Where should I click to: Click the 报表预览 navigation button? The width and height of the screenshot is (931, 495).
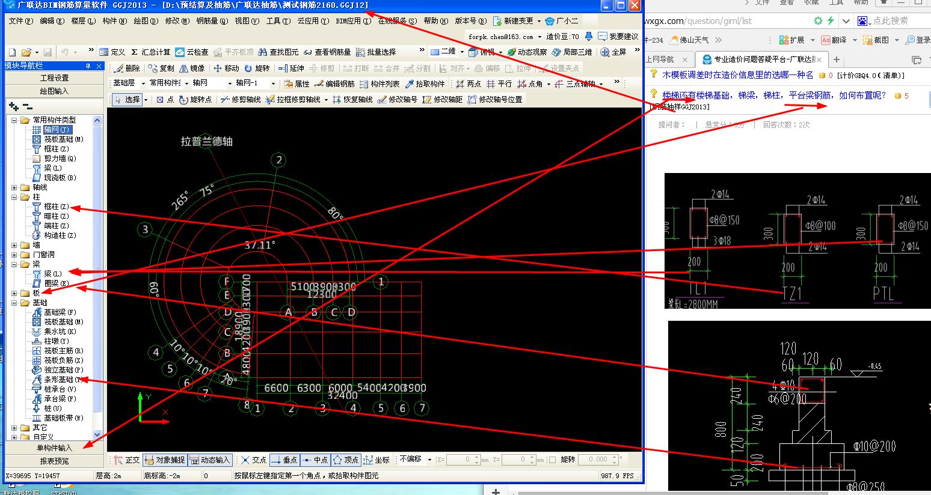point(54,461)
